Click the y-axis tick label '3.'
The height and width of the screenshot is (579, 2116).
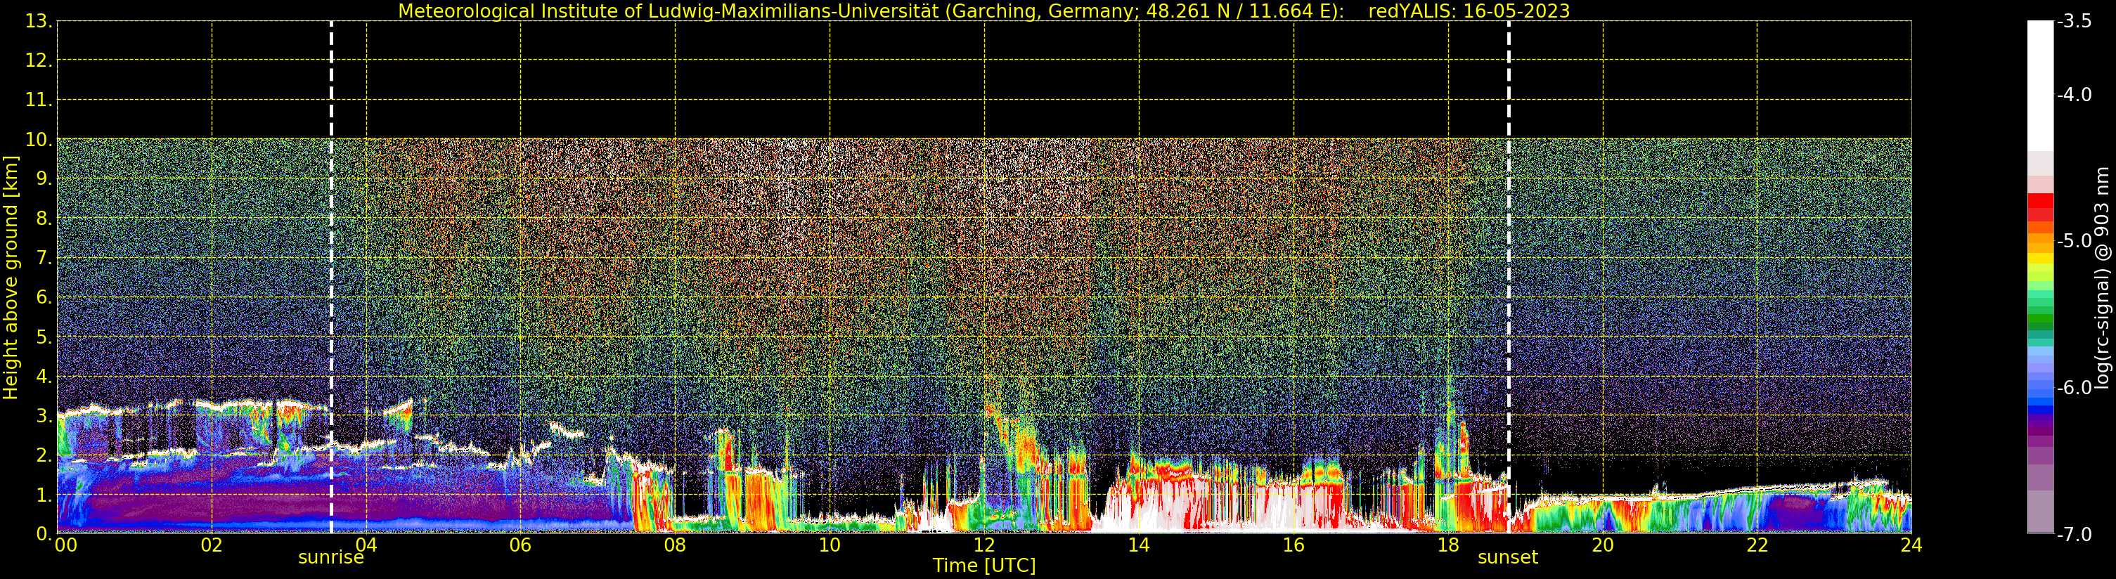coord(44,415)
